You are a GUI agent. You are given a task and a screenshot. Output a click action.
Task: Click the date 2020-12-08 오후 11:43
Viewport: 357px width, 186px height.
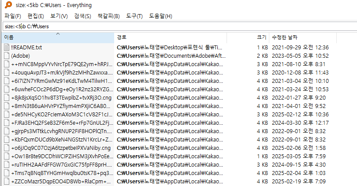tap(300, 73)
